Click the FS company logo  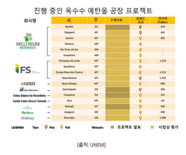[28, 69]
